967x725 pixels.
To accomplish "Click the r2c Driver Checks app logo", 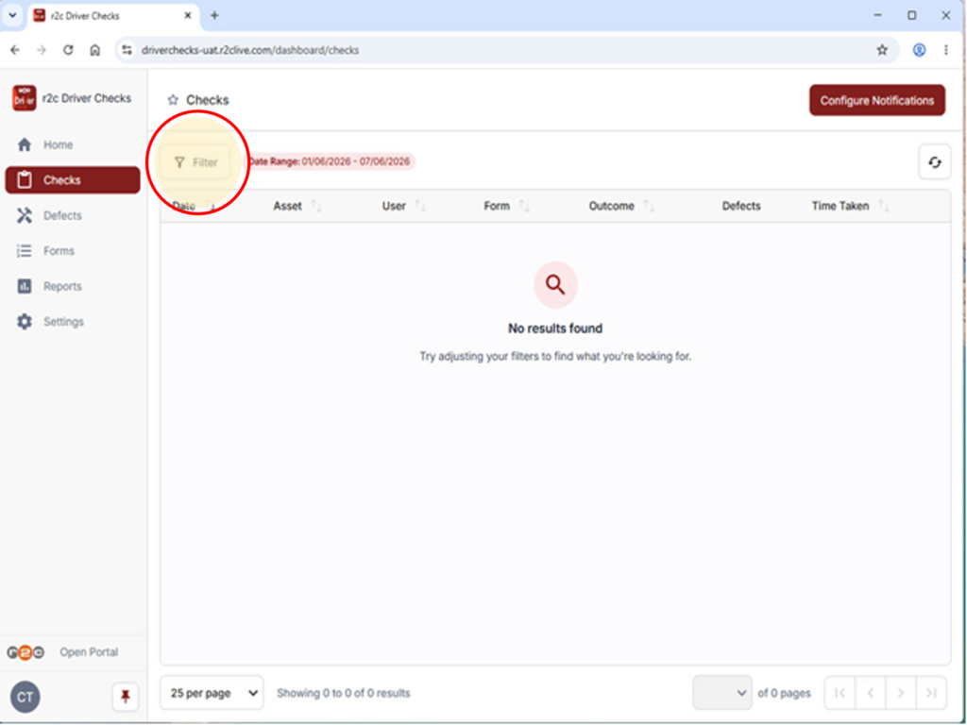I will tap(24, 98).
